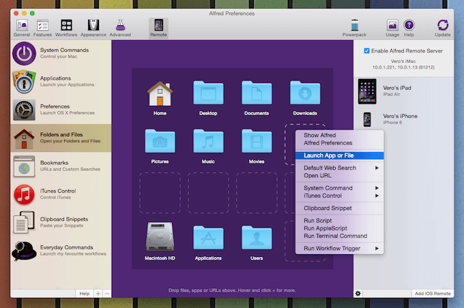The image size is (464, 308).
Task: Select the Applications remote page
Action: (61, 82)
